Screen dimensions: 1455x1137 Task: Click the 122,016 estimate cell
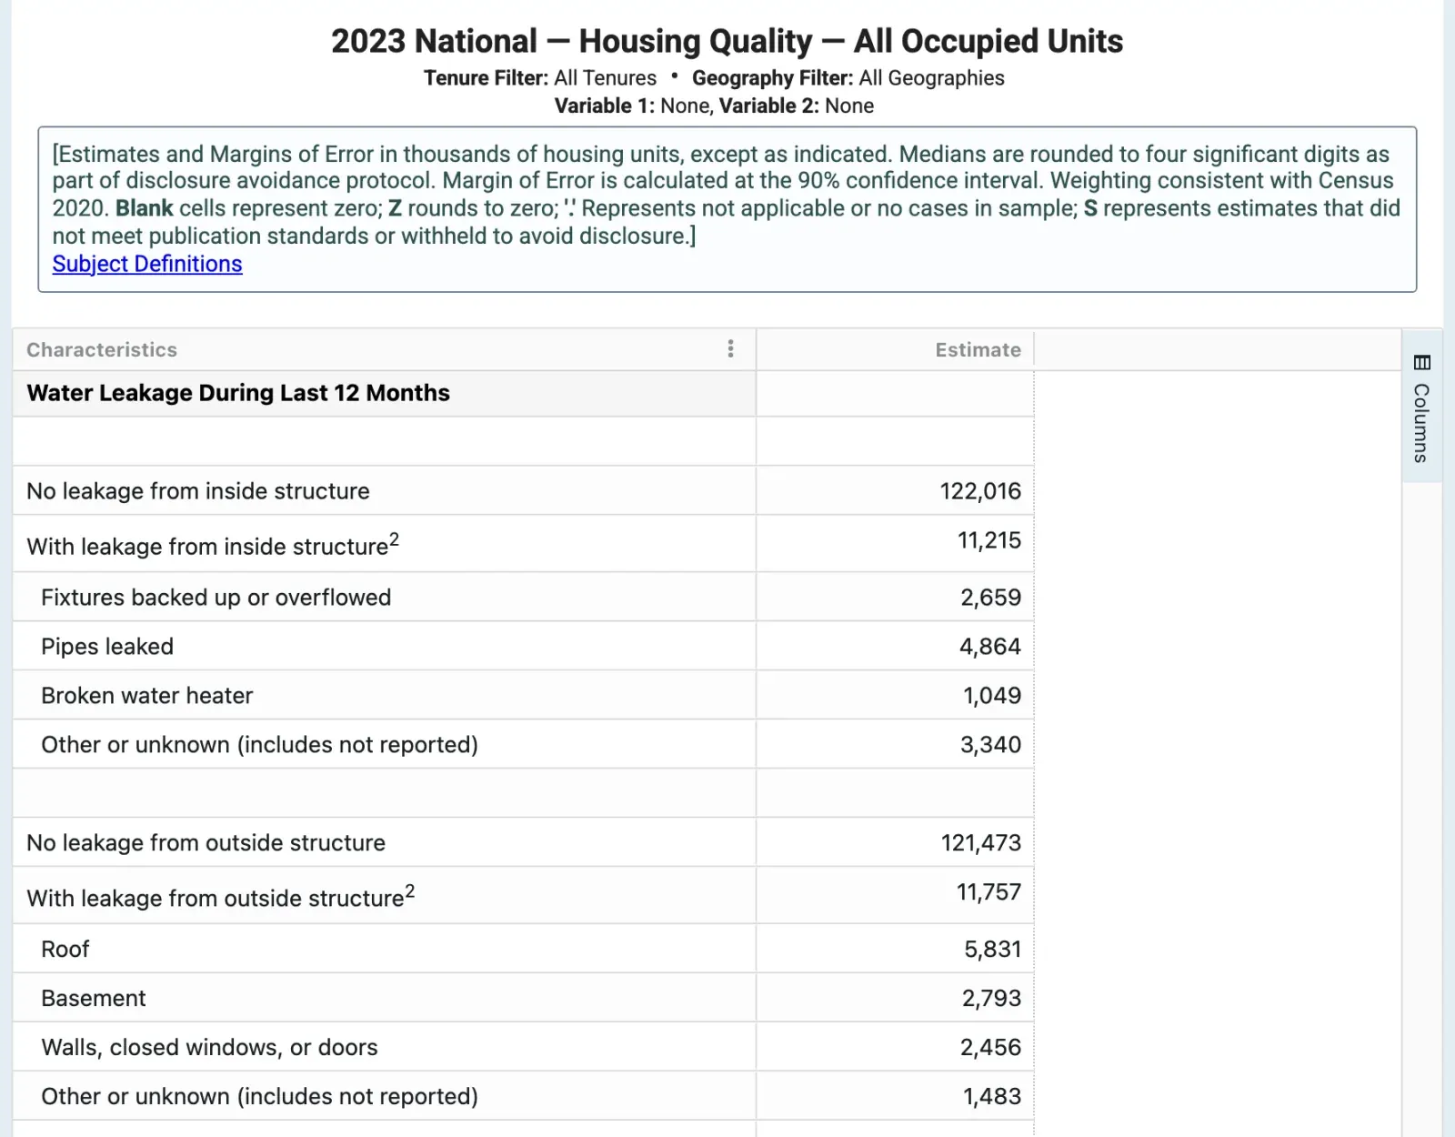coord(895,491)
